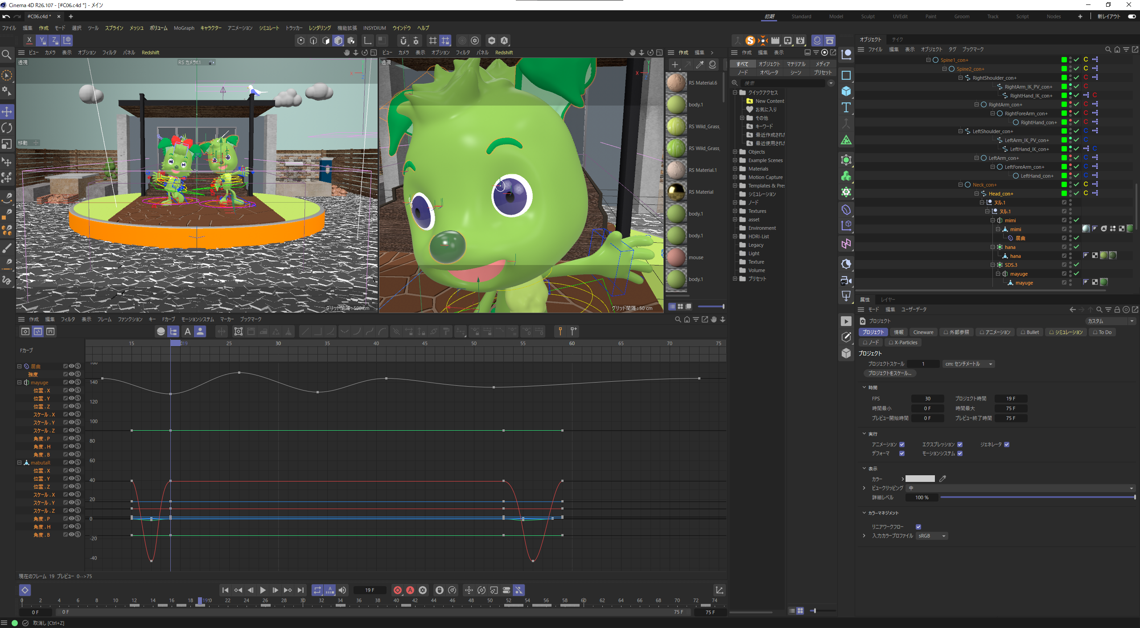Select the Move tool in left toolbar

coord(7,112)
